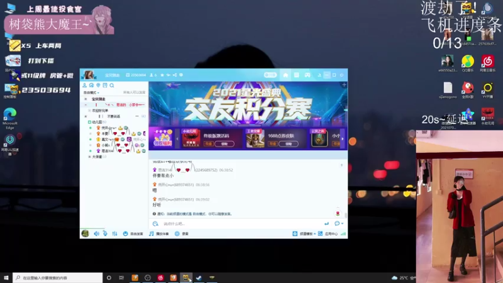Open the Windows Start menu
503x283 pixels.
[x=6, y=277]
